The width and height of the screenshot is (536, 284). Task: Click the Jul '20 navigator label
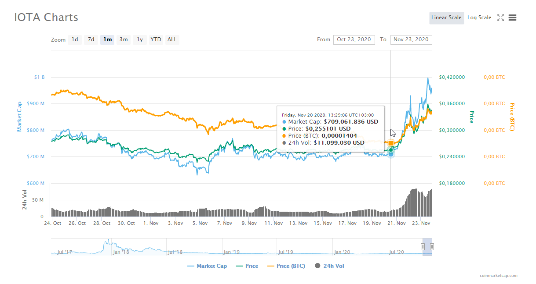point(397,252)
